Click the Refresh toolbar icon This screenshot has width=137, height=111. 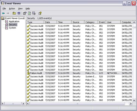(x=29, y=13)
